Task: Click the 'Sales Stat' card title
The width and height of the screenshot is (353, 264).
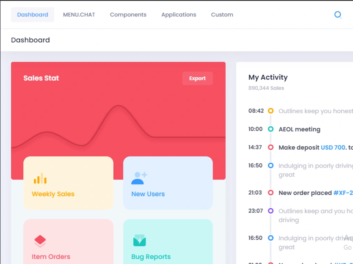Action: point(41,78)
